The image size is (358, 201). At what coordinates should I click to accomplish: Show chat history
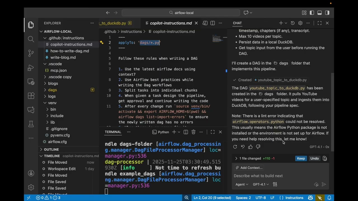(x=293, y=23)
